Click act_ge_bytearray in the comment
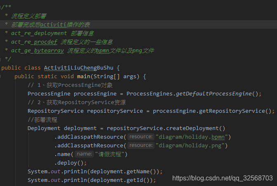This screenshot has height=186, width=277. (x=37, y=51)
